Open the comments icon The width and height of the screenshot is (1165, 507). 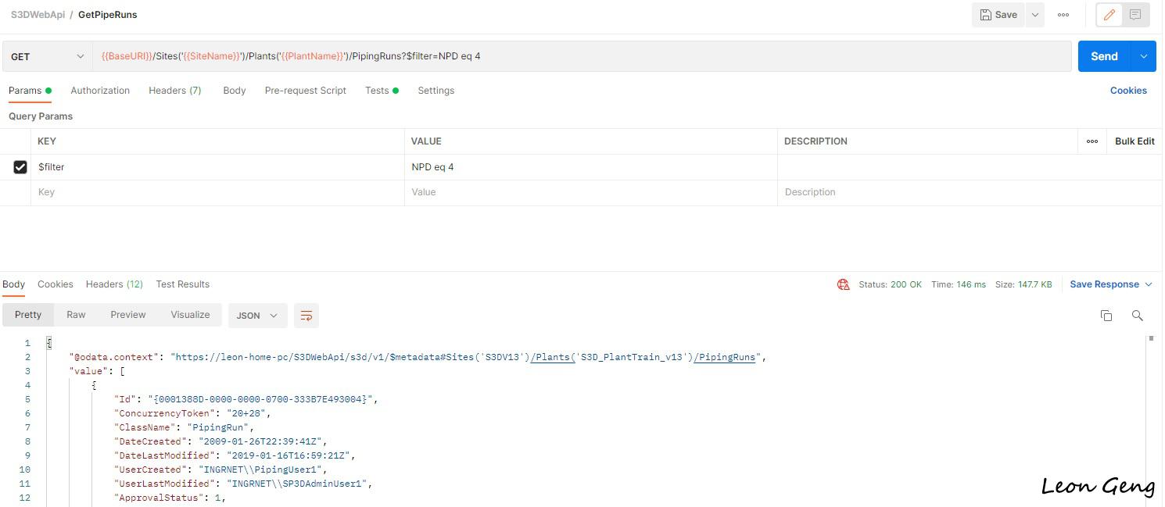(x=1136, y=15)
